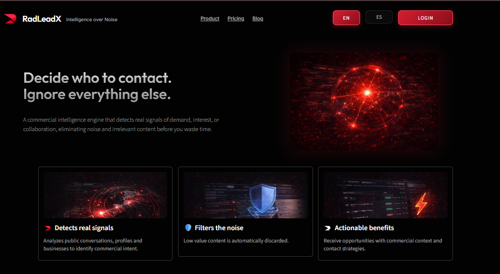Screen dimensions: 500x274
Task: Go to the Blog link
Action: click(258, 18)
